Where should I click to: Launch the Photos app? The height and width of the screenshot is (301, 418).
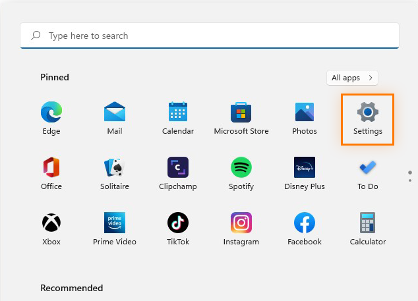coord(305,119)
